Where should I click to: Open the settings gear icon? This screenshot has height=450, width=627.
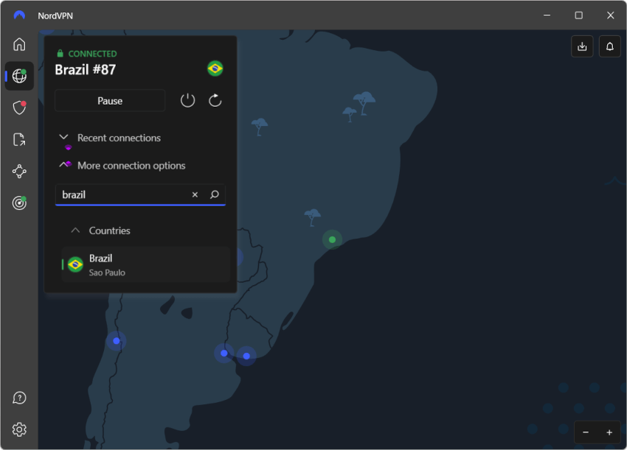coord(19,429)
